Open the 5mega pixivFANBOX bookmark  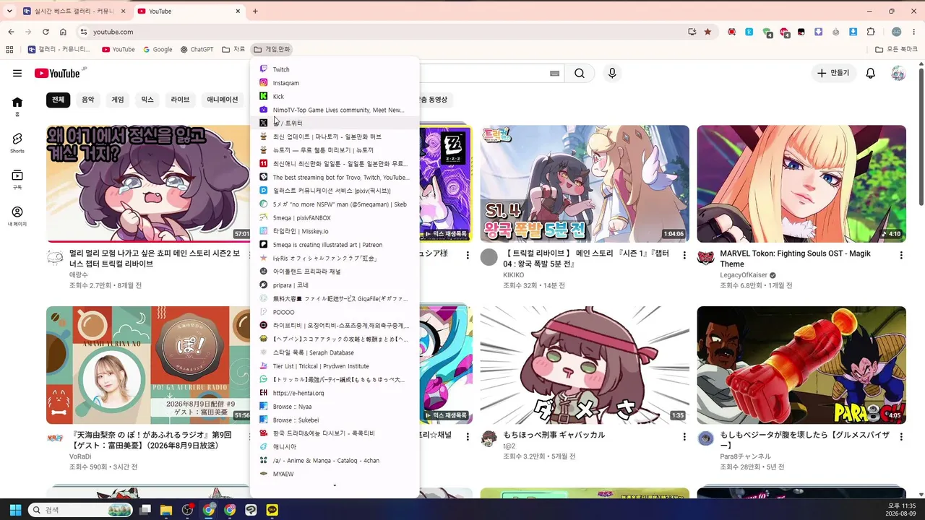coord(335,217)
